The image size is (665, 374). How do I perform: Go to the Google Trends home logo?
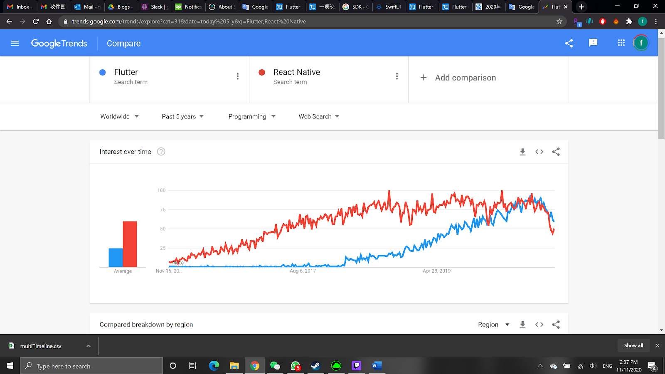coord(59,43)
